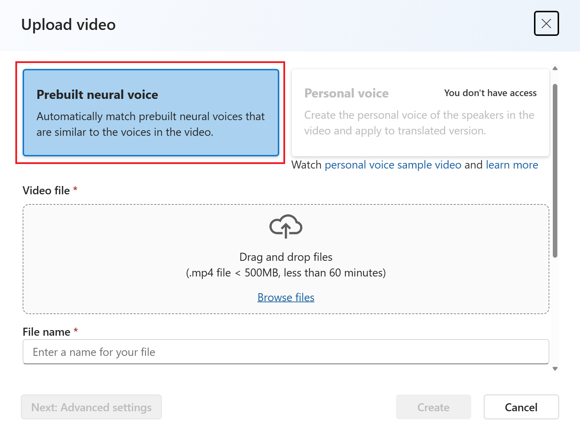Click the File name field label
Screen dimensions: 580x429
tap(46, 332)
